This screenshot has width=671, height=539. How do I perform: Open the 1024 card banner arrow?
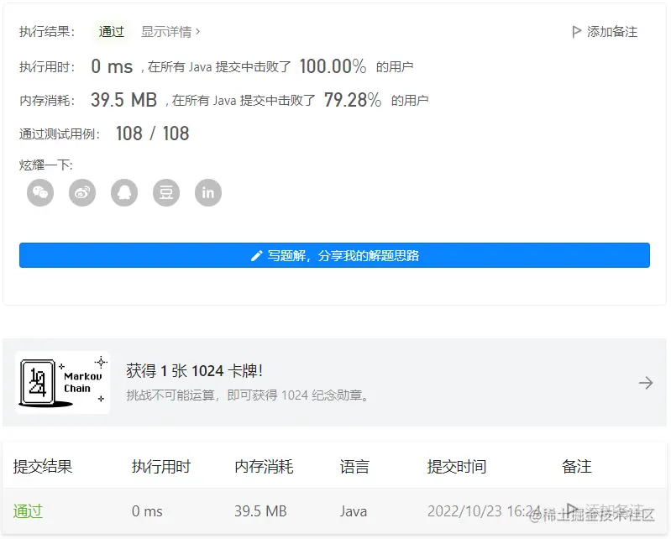coord(646,383)
